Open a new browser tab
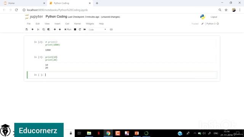This screenshot has height=137, width=244. click(97, 3)
